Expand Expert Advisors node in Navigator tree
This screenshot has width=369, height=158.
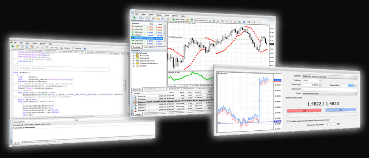click(133, 61)
